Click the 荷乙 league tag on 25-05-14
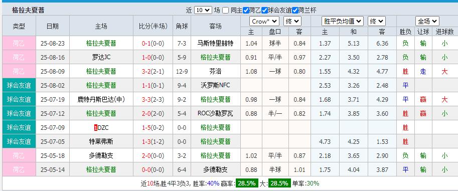Viewport: 458px width, 191px height. (19, 169)
